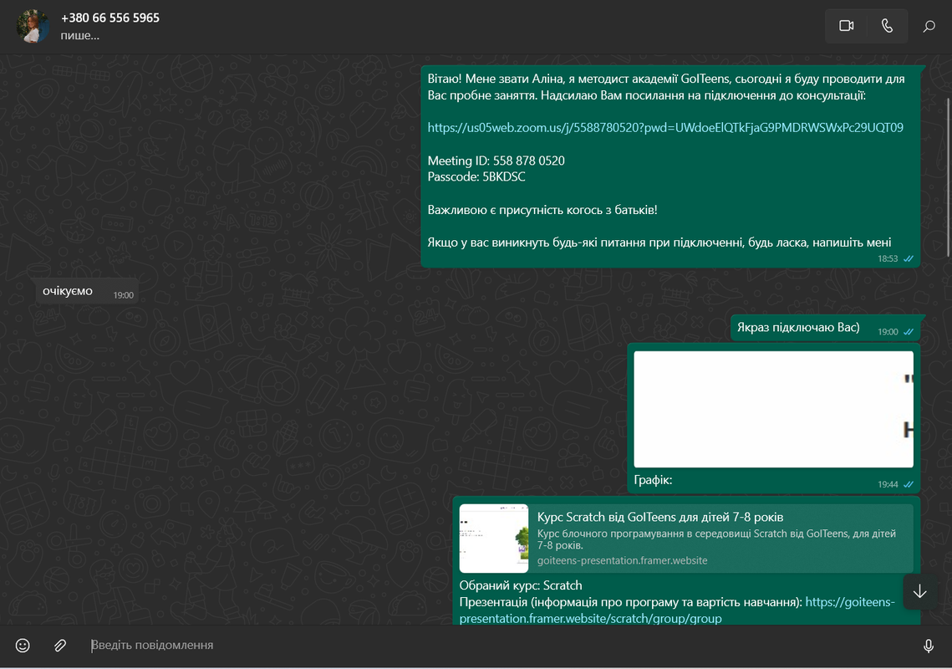Screen dimensions: 952x669
Task: Open the emoji picker
Action: point(23,646)
